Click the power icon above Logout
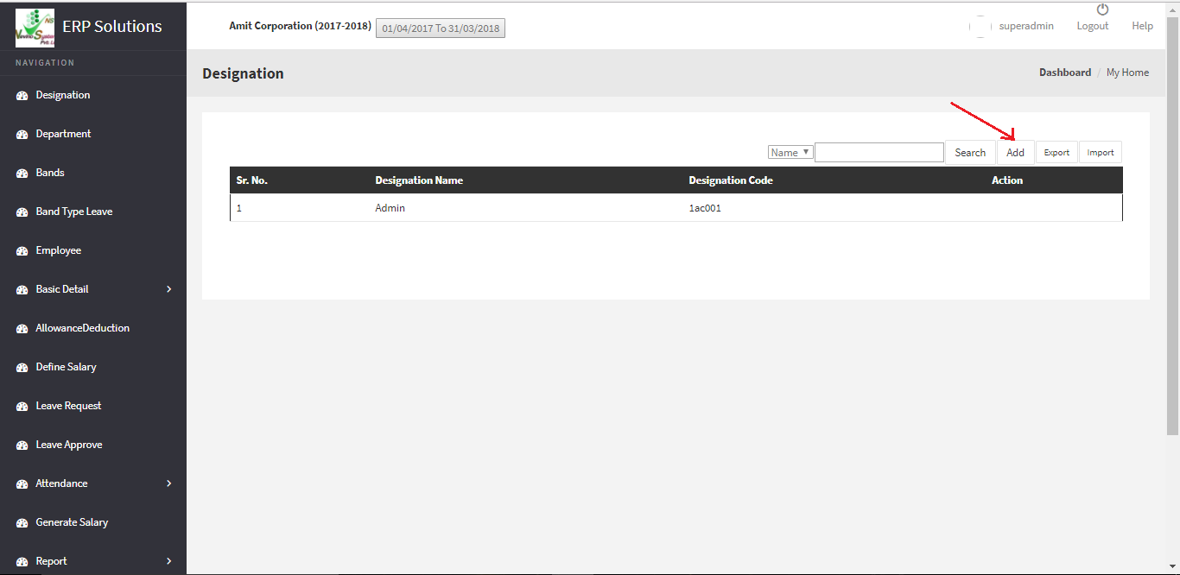Screen dimensions: 1180x575 coord(1102,9)
